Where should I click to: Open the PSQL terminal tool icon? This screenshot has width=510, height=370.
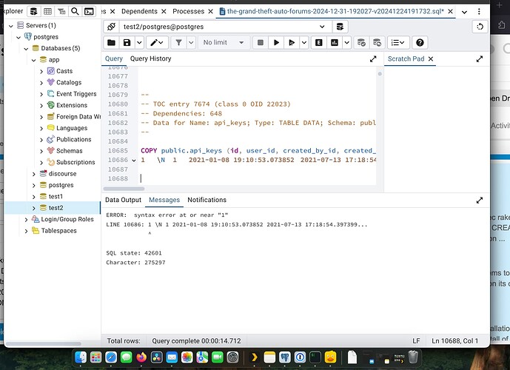pyautogui.click(x=89, y=11)
